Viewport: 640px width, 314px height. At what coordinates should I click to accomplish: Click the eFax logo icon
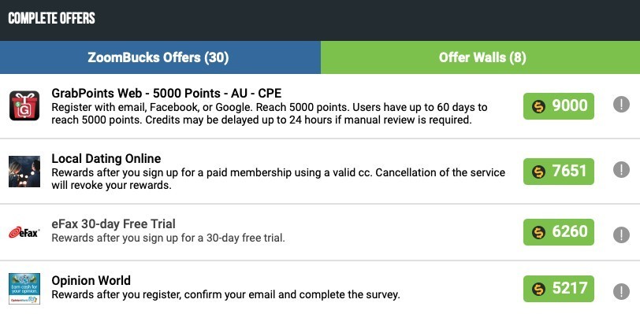pos(24,232)
